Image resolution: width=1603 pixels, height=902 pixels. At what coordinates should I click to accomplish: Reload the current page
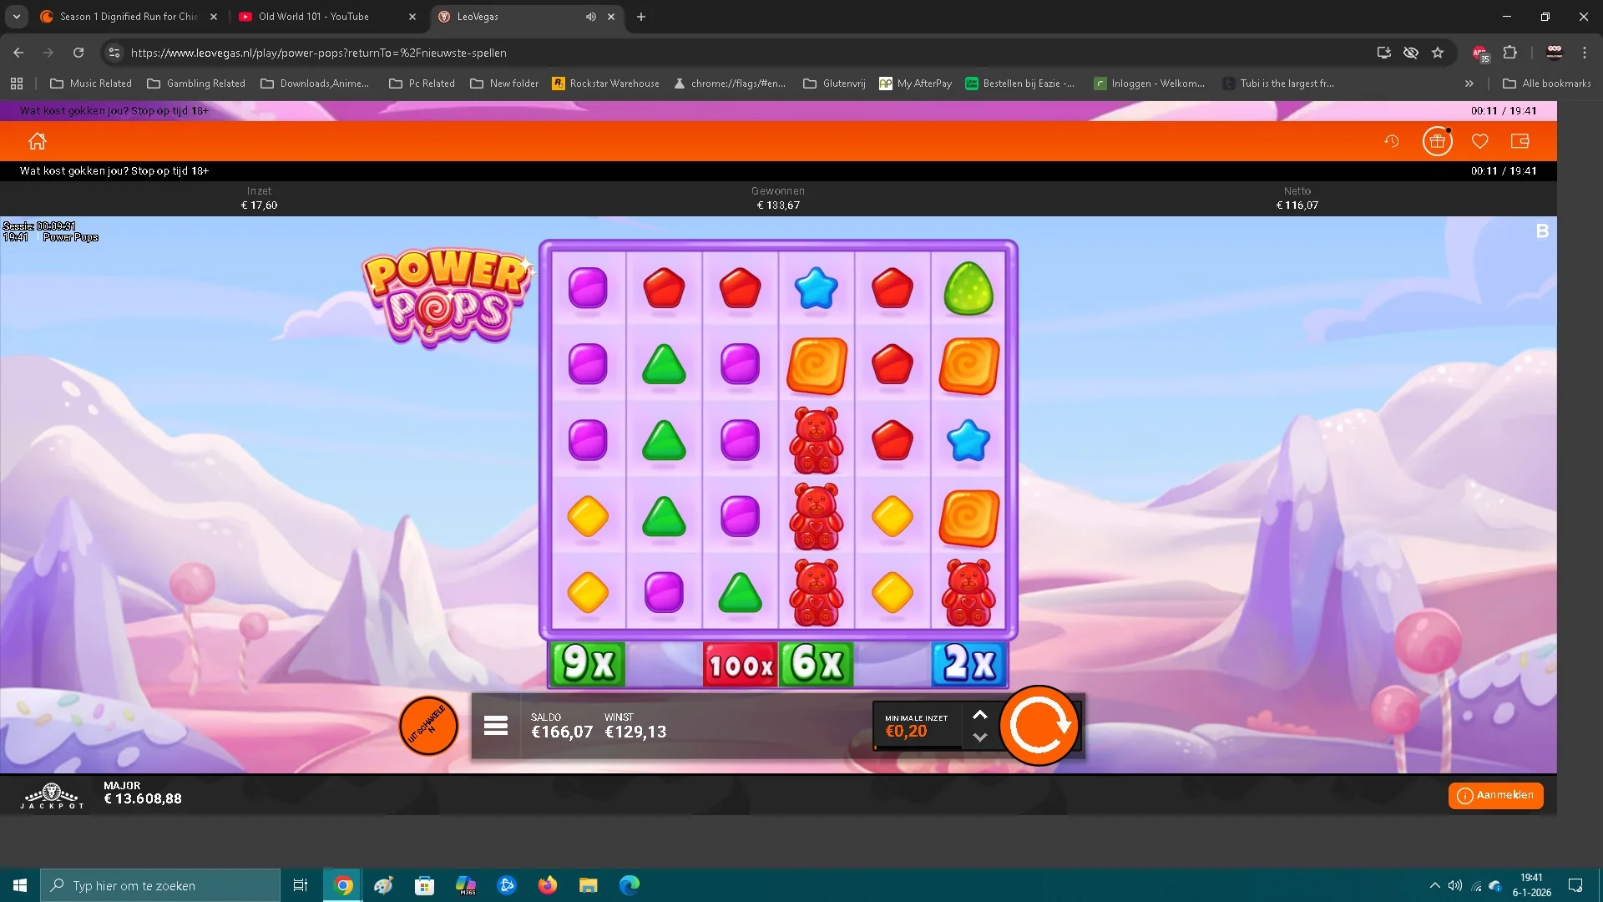point(78,53)
